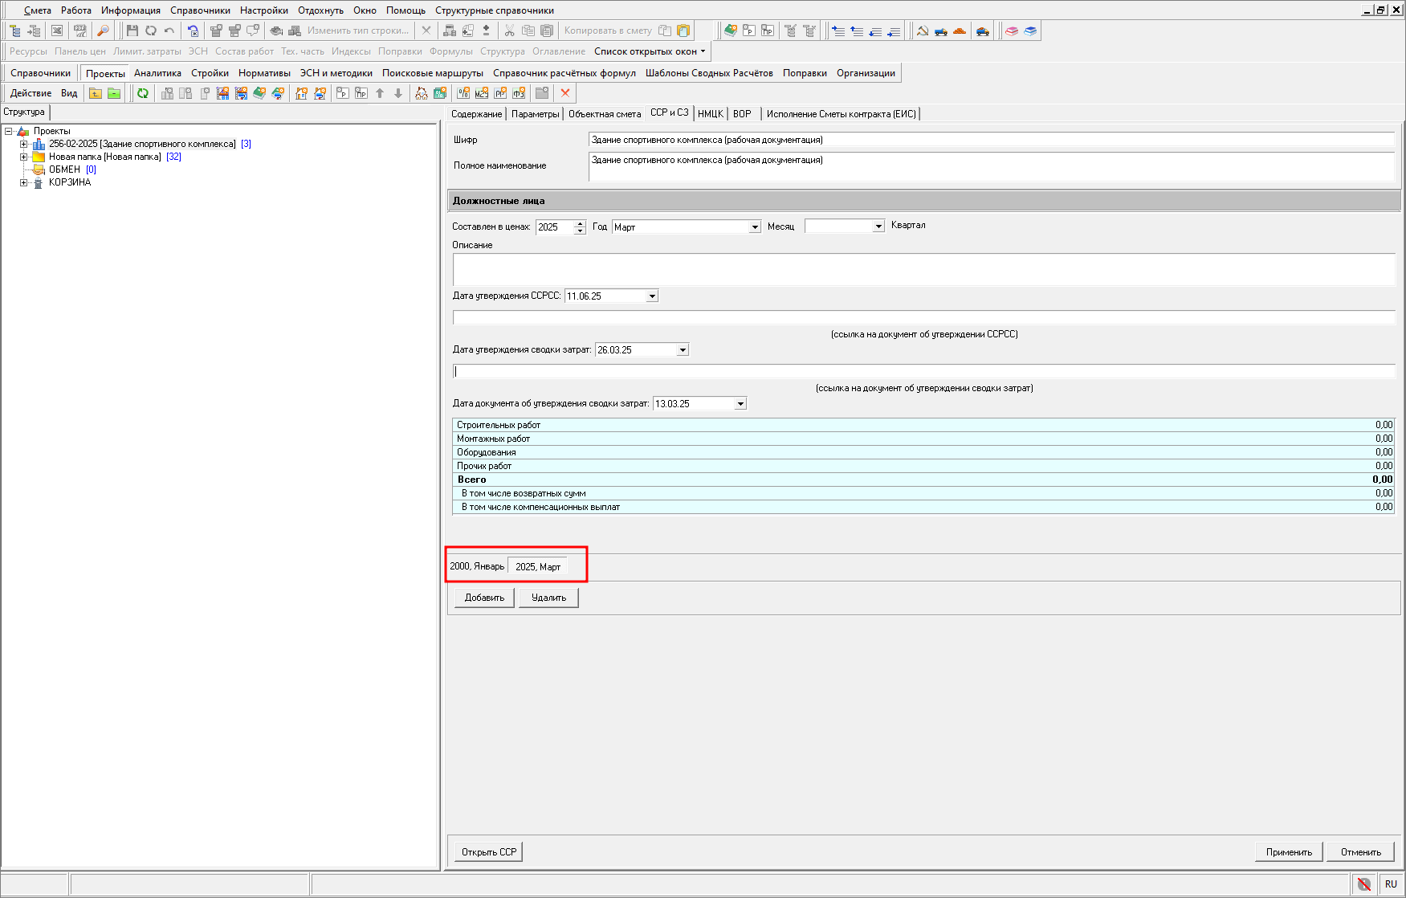Open the ССРСС approval date dropdown

click(x=652, y=296)
